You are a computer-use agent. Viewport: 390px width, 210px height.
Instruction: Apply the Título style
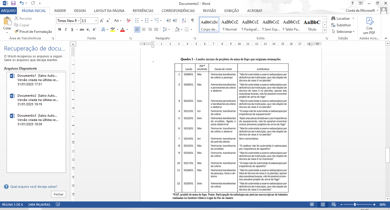pyautogui.click(x=312, y=25)
